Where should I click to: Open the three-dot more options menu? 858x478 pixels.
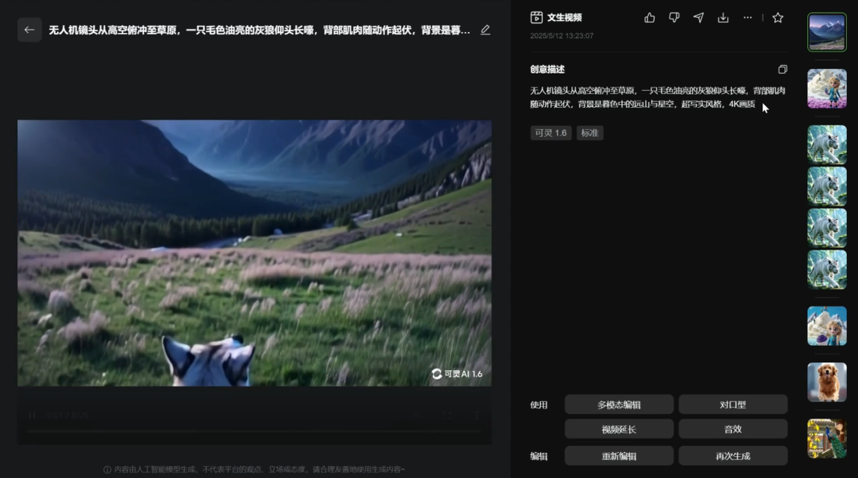coord(748,17)
